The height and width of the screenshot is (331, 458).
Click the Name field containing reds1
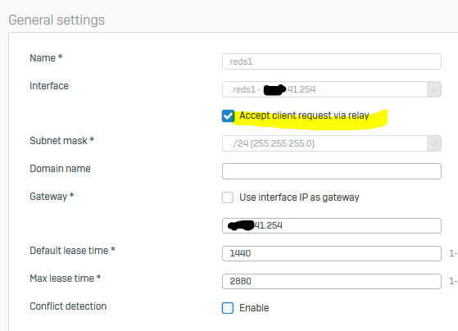[x=332, y=61]
